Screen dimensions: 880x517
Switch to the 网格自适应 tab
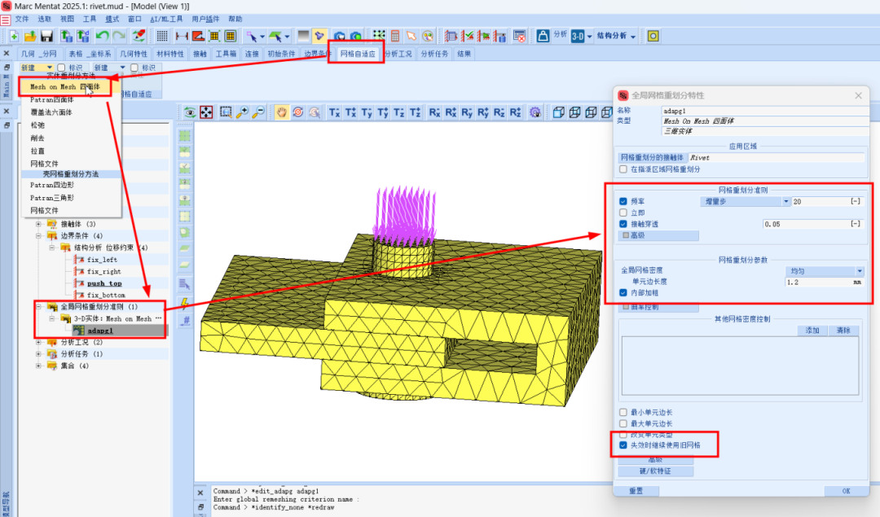tap(358, 54)
